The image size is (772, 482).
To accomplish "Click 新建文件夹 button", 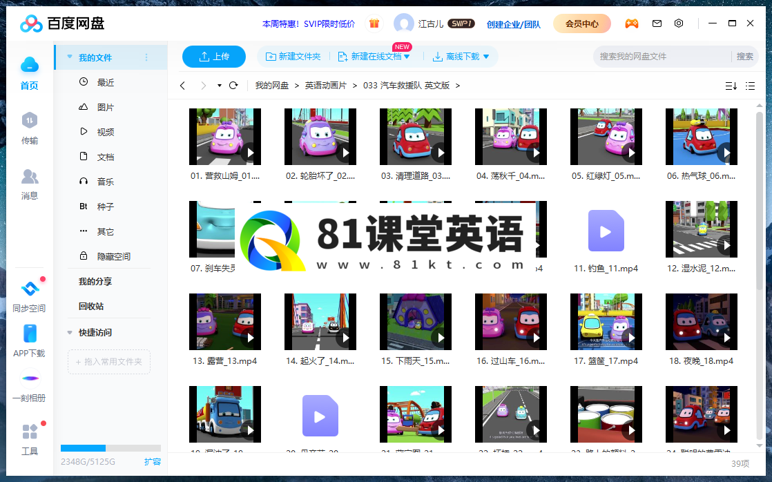I will [x=293, y=57].
